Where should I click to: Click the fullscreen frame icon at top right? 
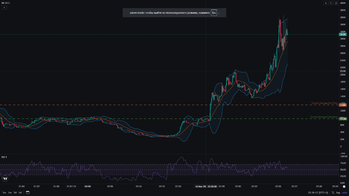coord(336,3)
